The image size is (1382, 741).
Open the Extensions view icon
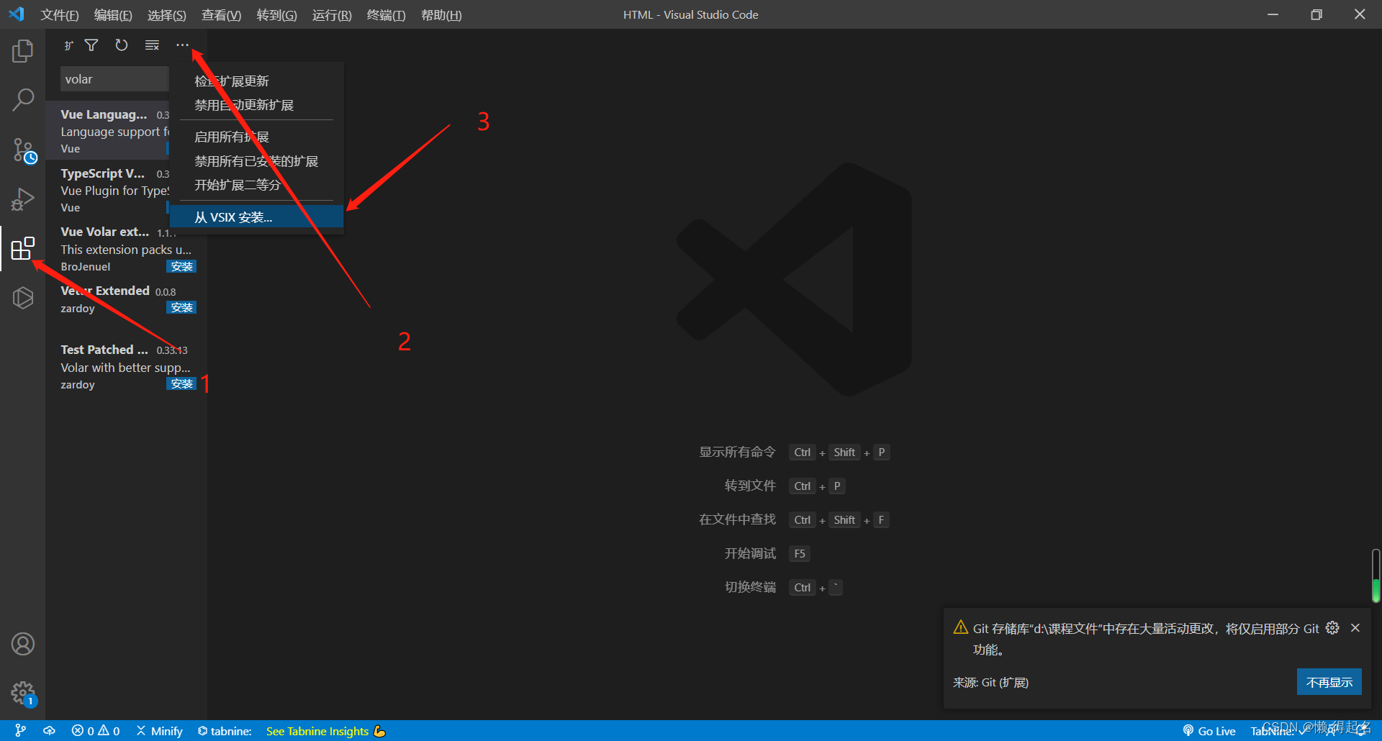click(x=23, y=248)
